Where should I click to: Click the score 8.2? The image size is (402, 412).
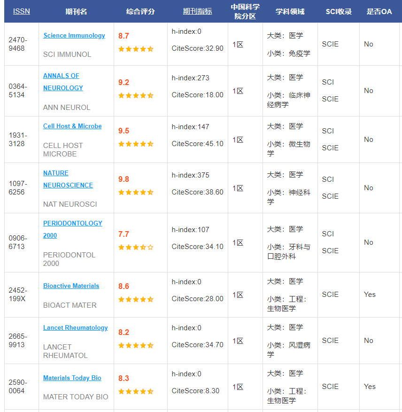click(124, 332)
